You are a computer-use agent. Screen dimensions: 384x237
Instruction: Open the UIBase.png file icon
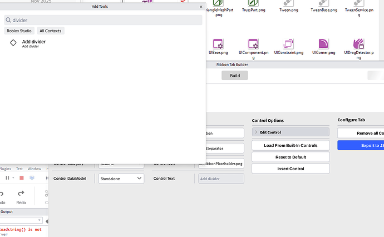tap(218, 44)
